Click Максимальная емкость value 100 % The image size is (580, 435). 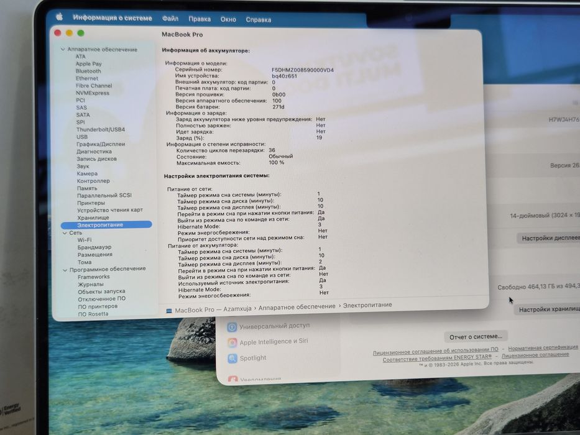[276, 162]
